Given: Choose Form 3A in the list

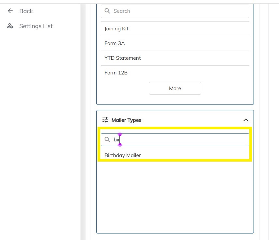Looking at the screenshot, I should 115,43.
